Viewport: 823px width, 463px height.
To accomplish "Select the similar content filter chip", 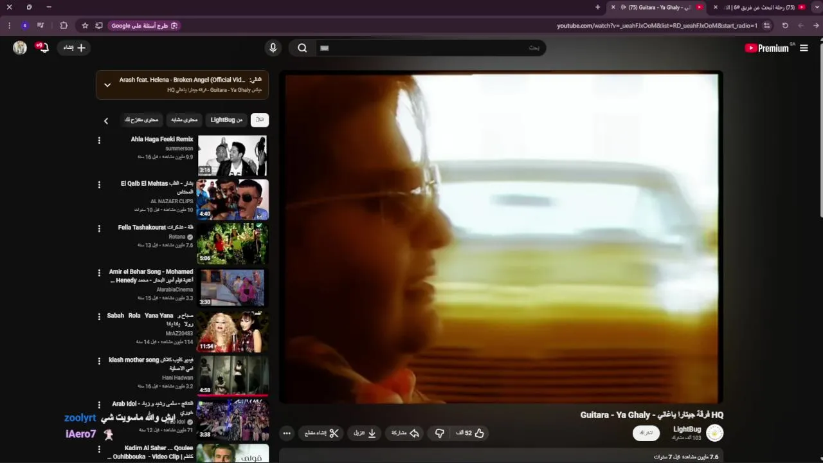I will [185, 120].
